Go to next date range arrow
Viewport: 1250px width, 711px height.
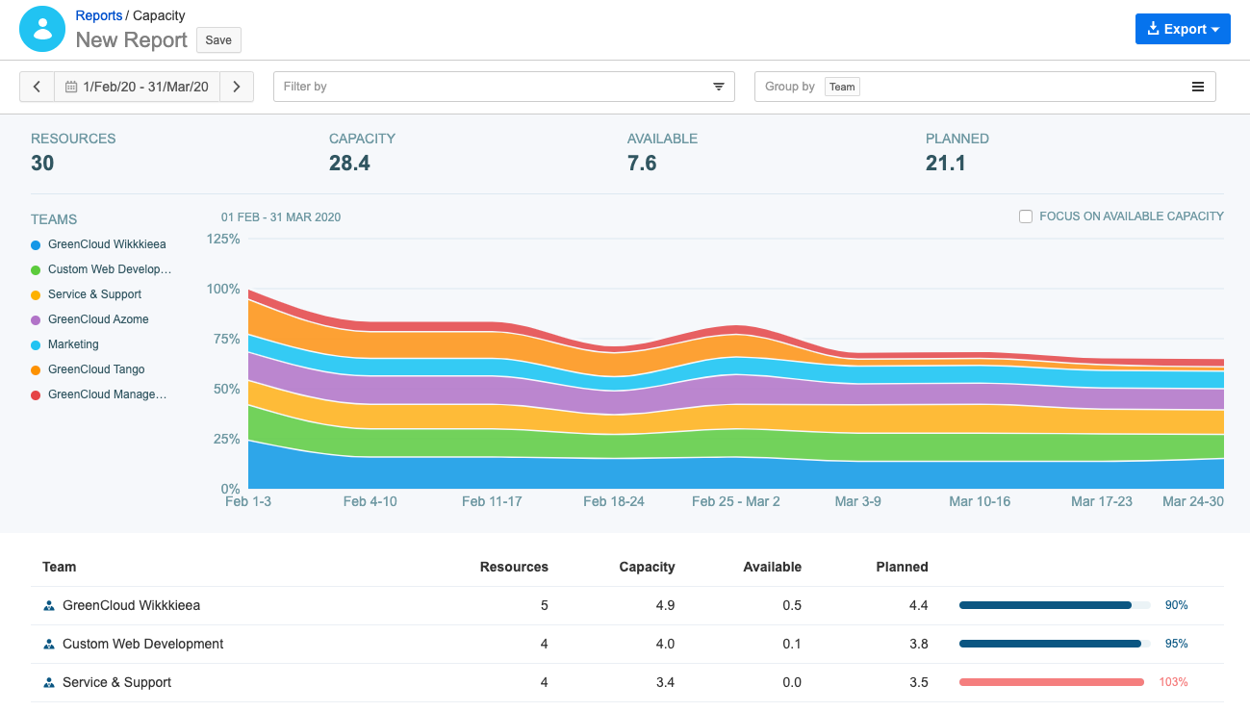click(x=237, y=87)
